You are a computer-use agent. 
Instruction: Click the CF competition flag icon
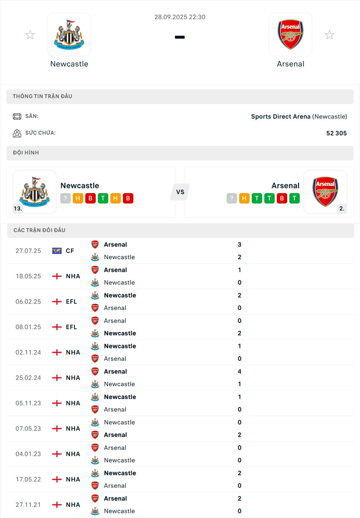click(x=57, y=250)
